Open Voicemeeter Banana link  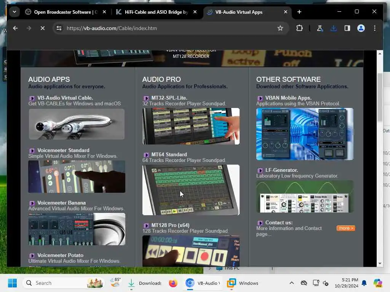click(x=61, y=203)
